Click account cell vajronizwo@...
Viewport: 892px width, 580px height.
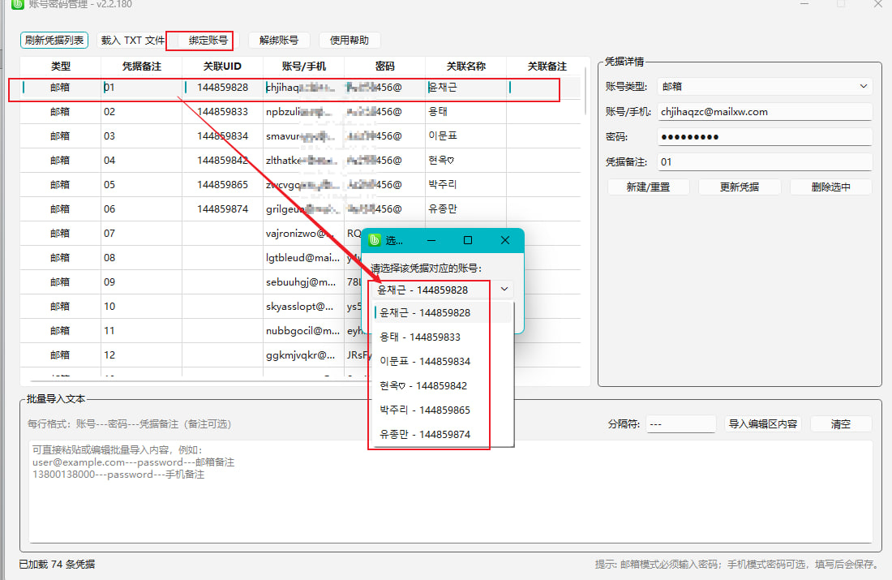click(x=304, y=234)
